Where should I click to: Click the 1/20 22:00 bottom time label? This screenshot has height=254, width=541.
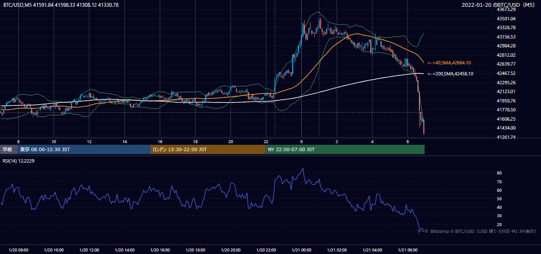266,250
